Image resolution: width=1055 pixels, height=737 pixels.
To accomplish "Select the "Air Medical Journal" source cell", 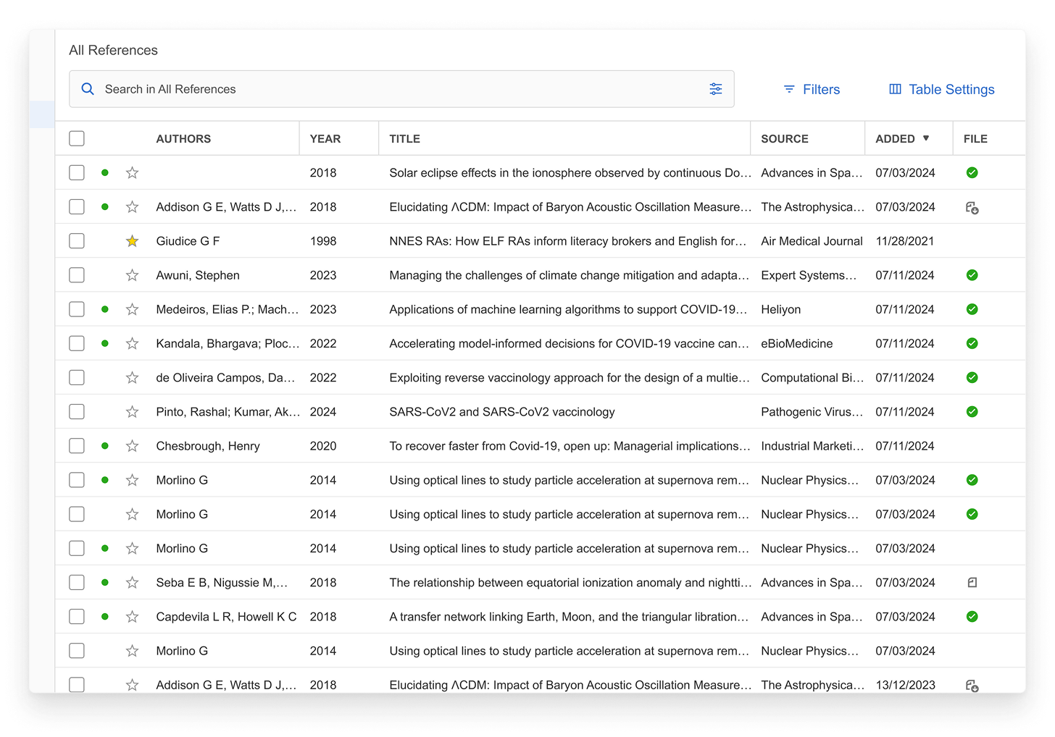I will pos(812,241).
